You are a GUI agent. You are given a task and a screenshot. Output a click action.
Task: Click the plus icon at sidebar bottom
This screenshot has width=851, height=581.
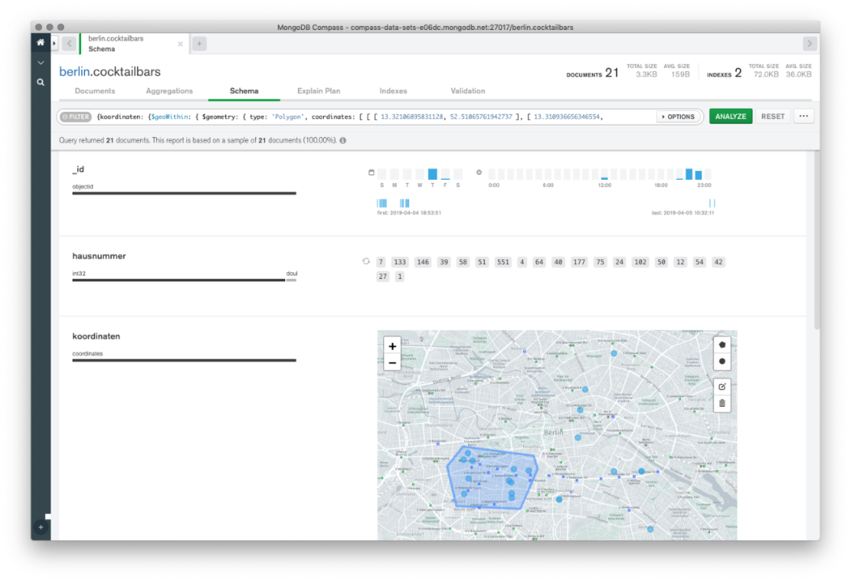tap(41, 527)
